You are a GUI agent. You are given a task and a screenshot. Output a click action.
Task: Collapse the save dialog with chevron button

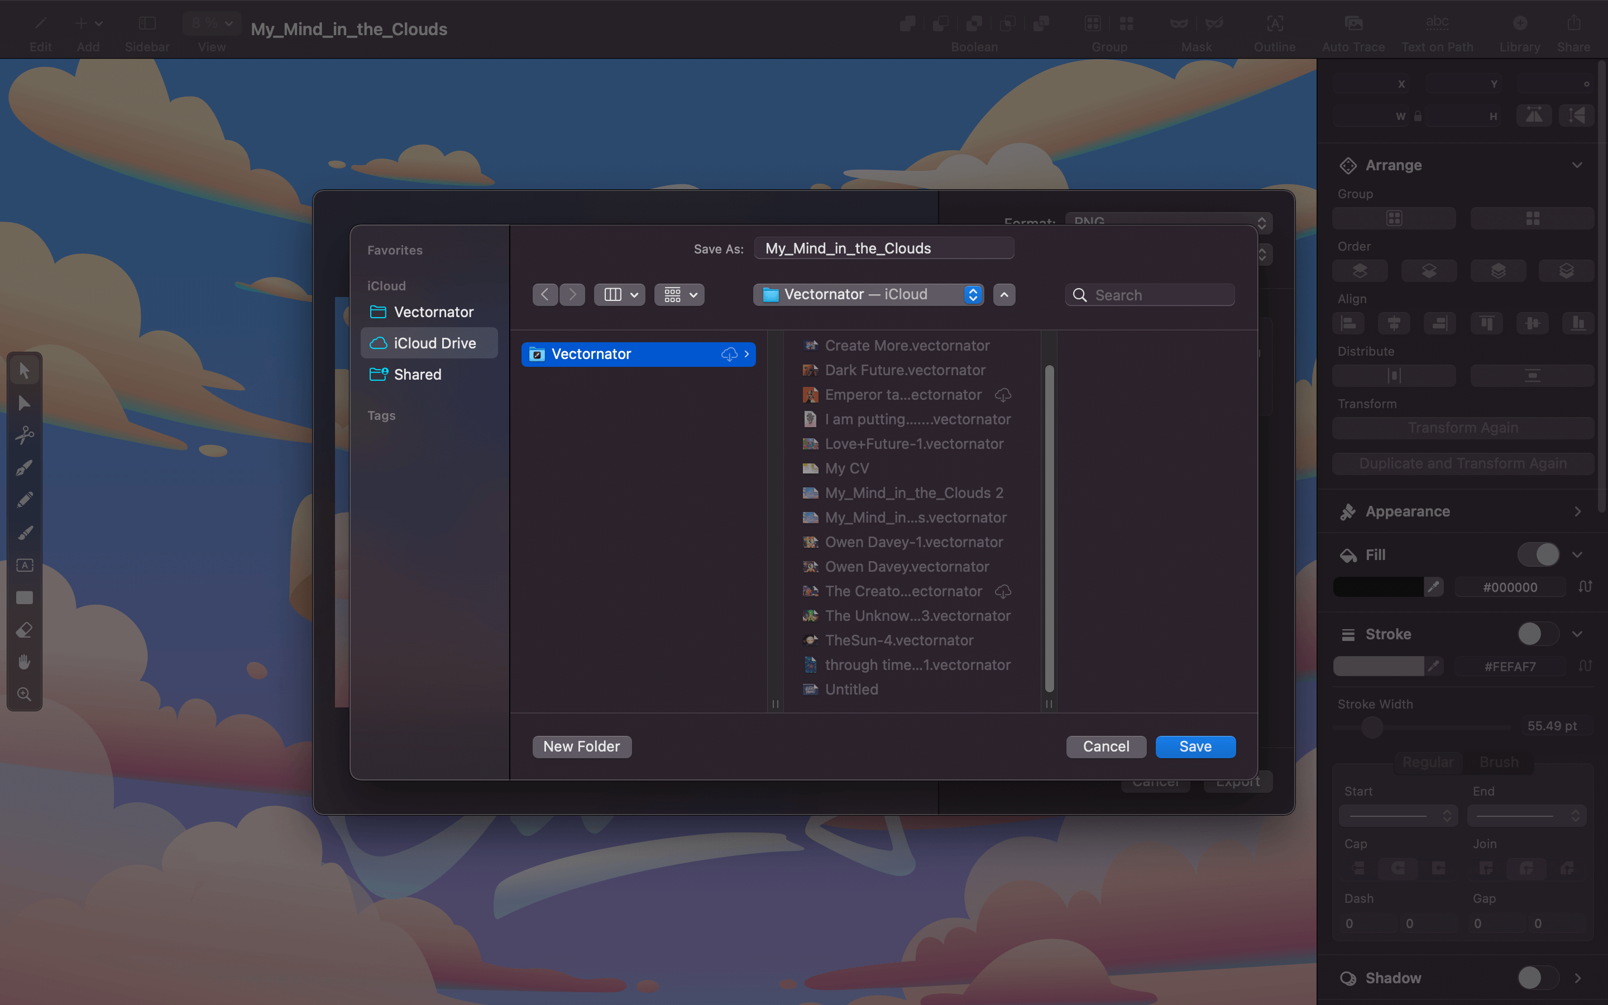[x=1004, y=294]
